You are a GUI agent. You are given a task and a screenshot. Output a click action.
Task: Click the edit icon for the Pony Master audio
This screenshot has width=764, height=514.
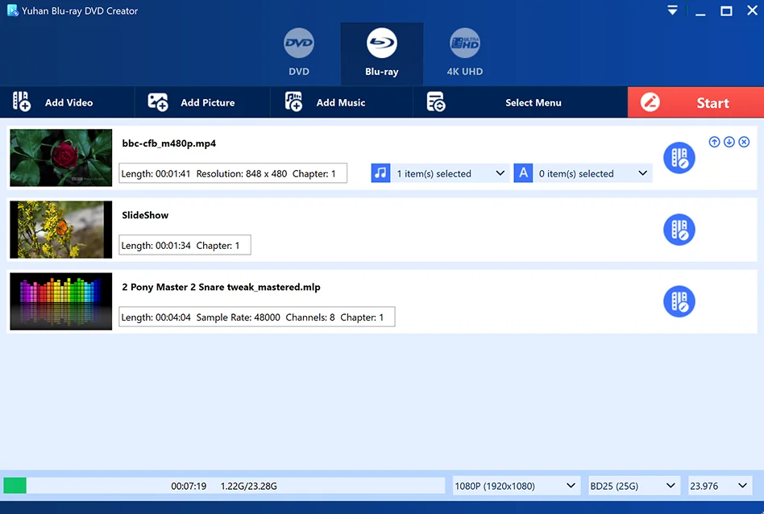pyautogui.click(x=679, y=301)
